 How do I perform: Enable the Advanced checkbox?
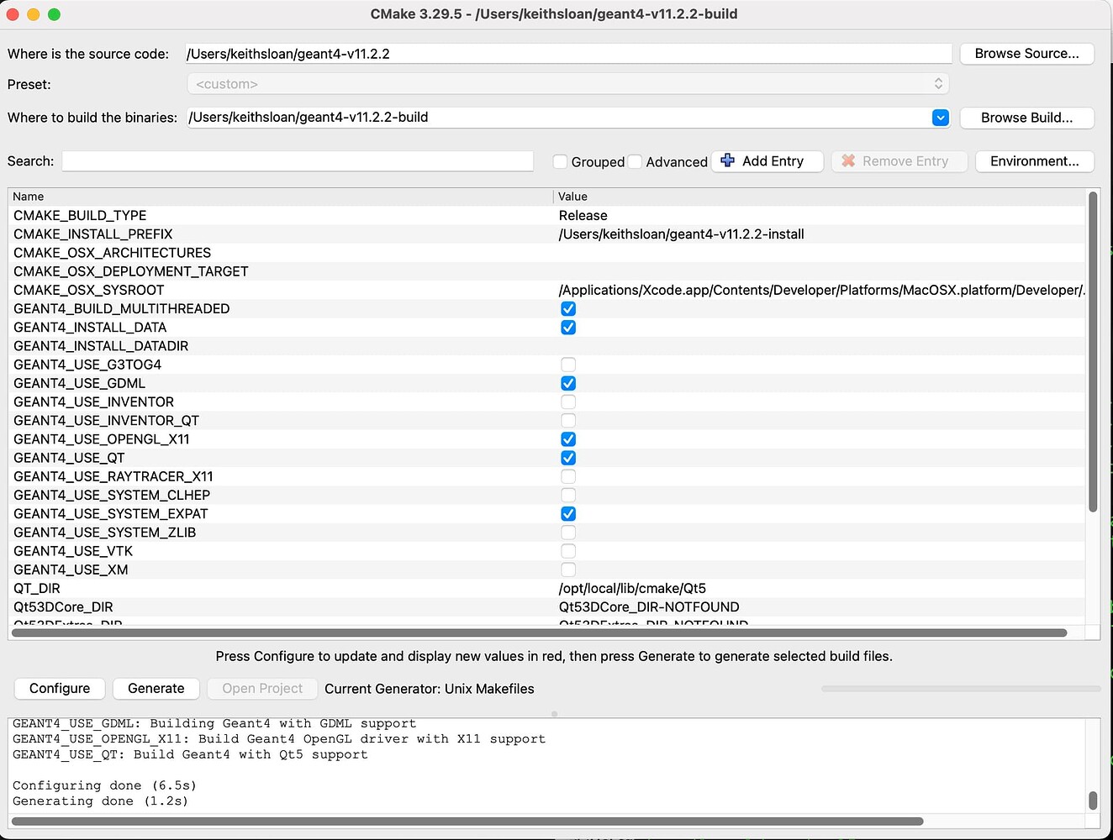coord(636,161)
